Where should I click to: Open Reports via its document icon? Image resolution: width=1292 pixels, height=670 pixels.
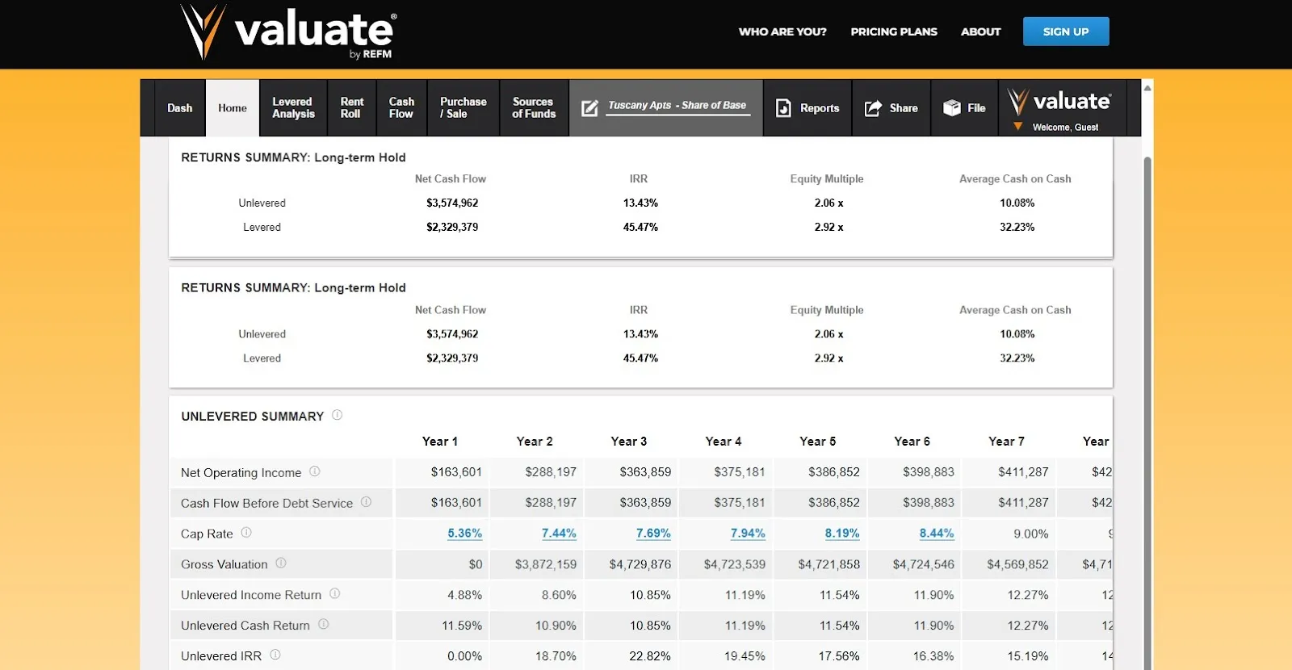783,108
